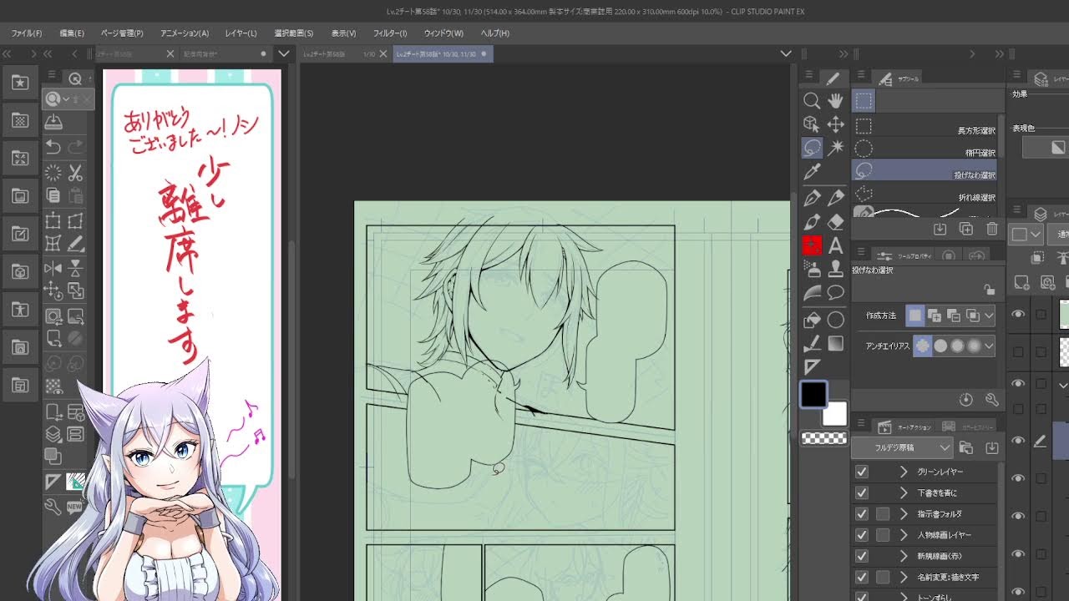Expand the 人物線画レイヤー action entry
Viewport: 1069px width, 601px height.
[x=904, y=534]
